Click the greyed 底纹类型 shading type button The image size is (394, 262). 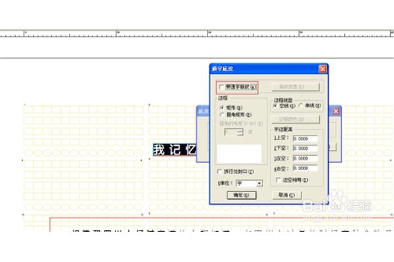pos(295,86)
